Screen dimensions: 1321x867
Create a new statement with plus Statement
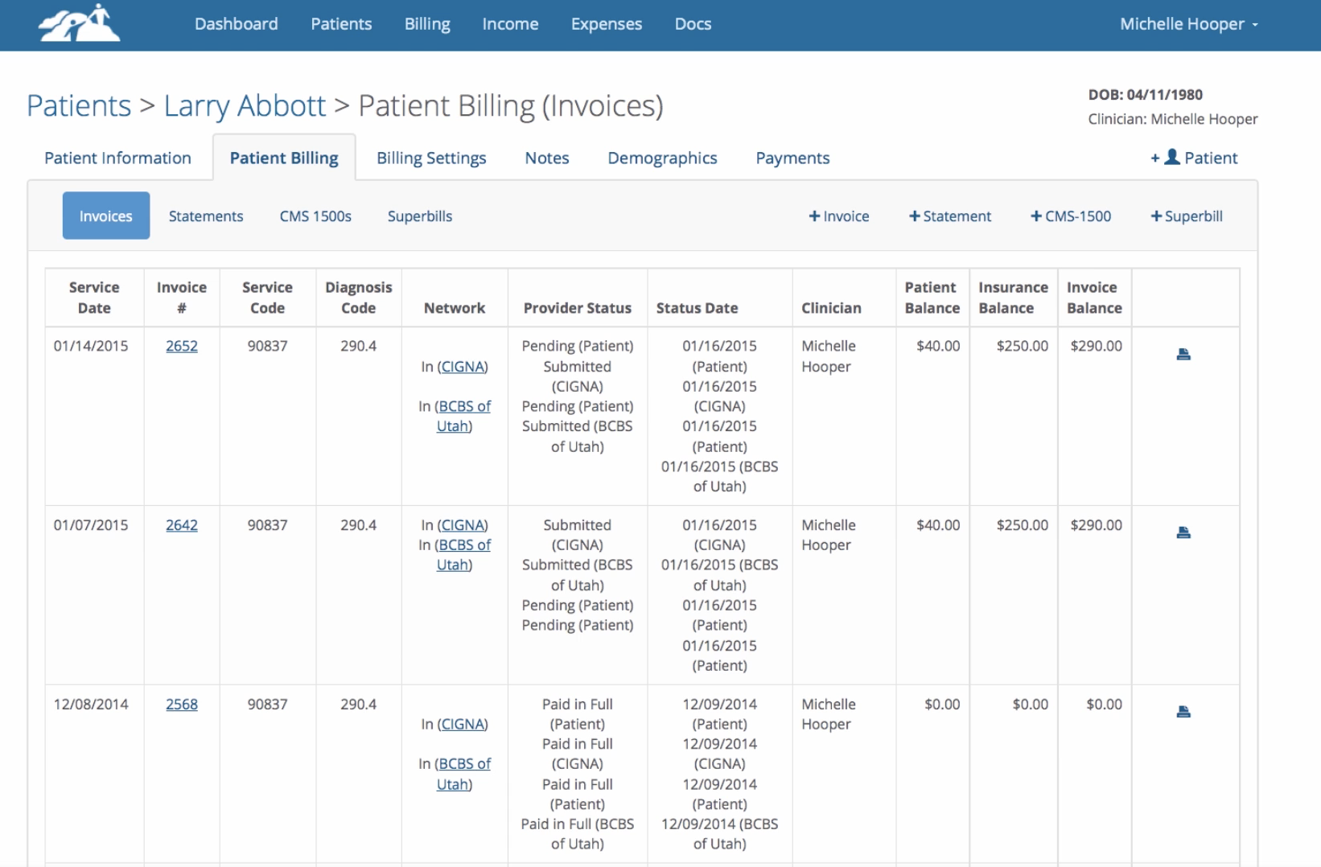point(949,216)
